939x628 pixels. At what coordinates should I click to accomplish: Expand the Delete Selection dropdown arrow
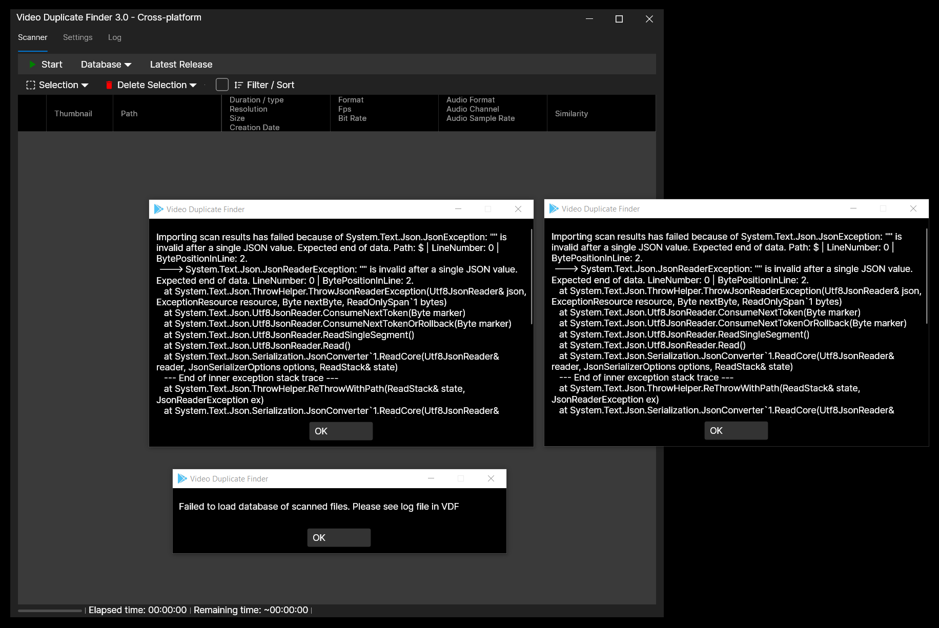click(x=193, y=85)
